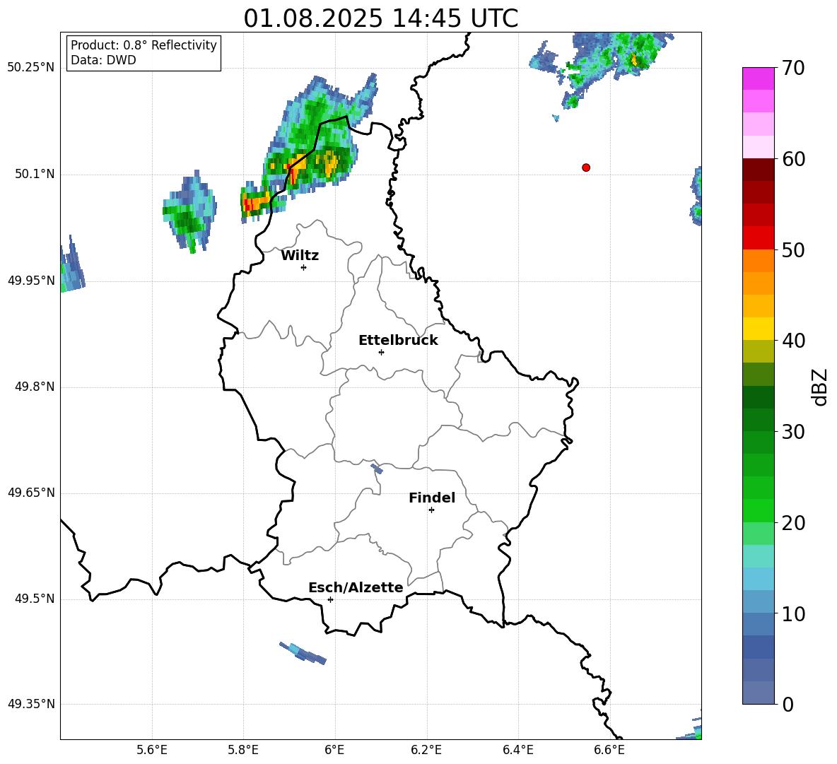Click the cross marker below Findel

[x=431, y=510]
